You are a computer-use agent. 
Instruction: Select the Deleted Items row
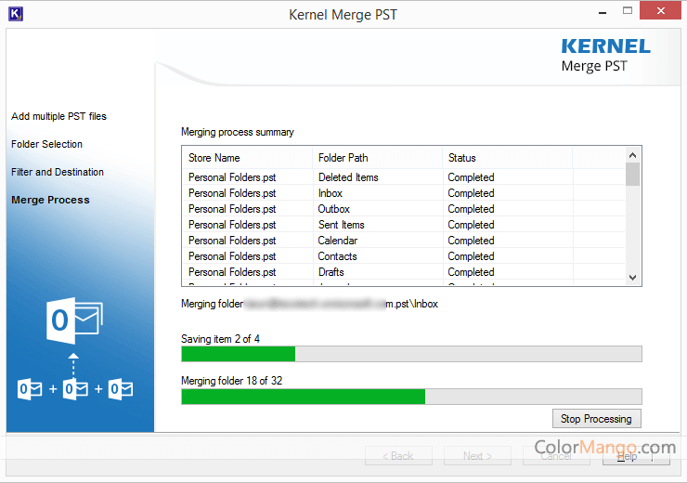(x=348, y=177)
